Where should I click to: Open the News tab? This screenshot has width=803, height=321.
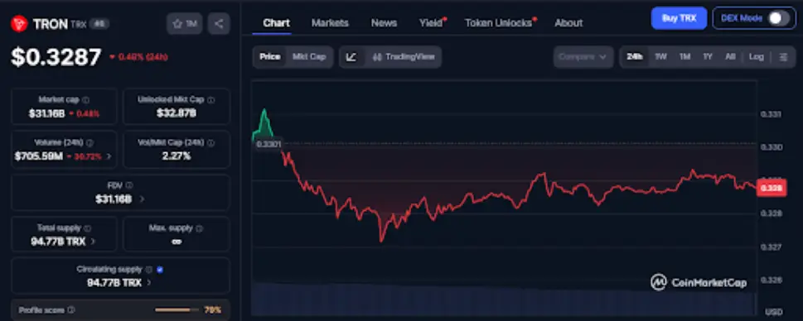coord(384,23)
